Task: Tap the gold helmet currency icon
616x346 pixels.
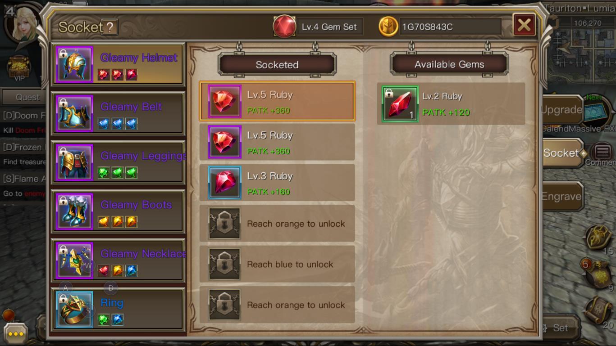Action: (388, 27)
